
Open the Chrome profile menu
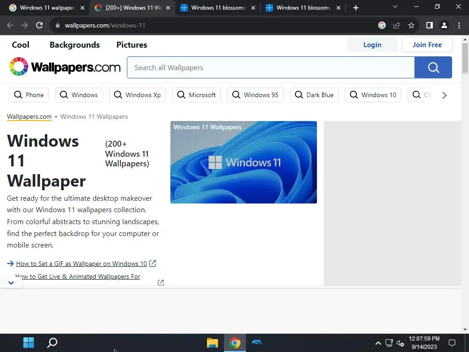point(444,26)
